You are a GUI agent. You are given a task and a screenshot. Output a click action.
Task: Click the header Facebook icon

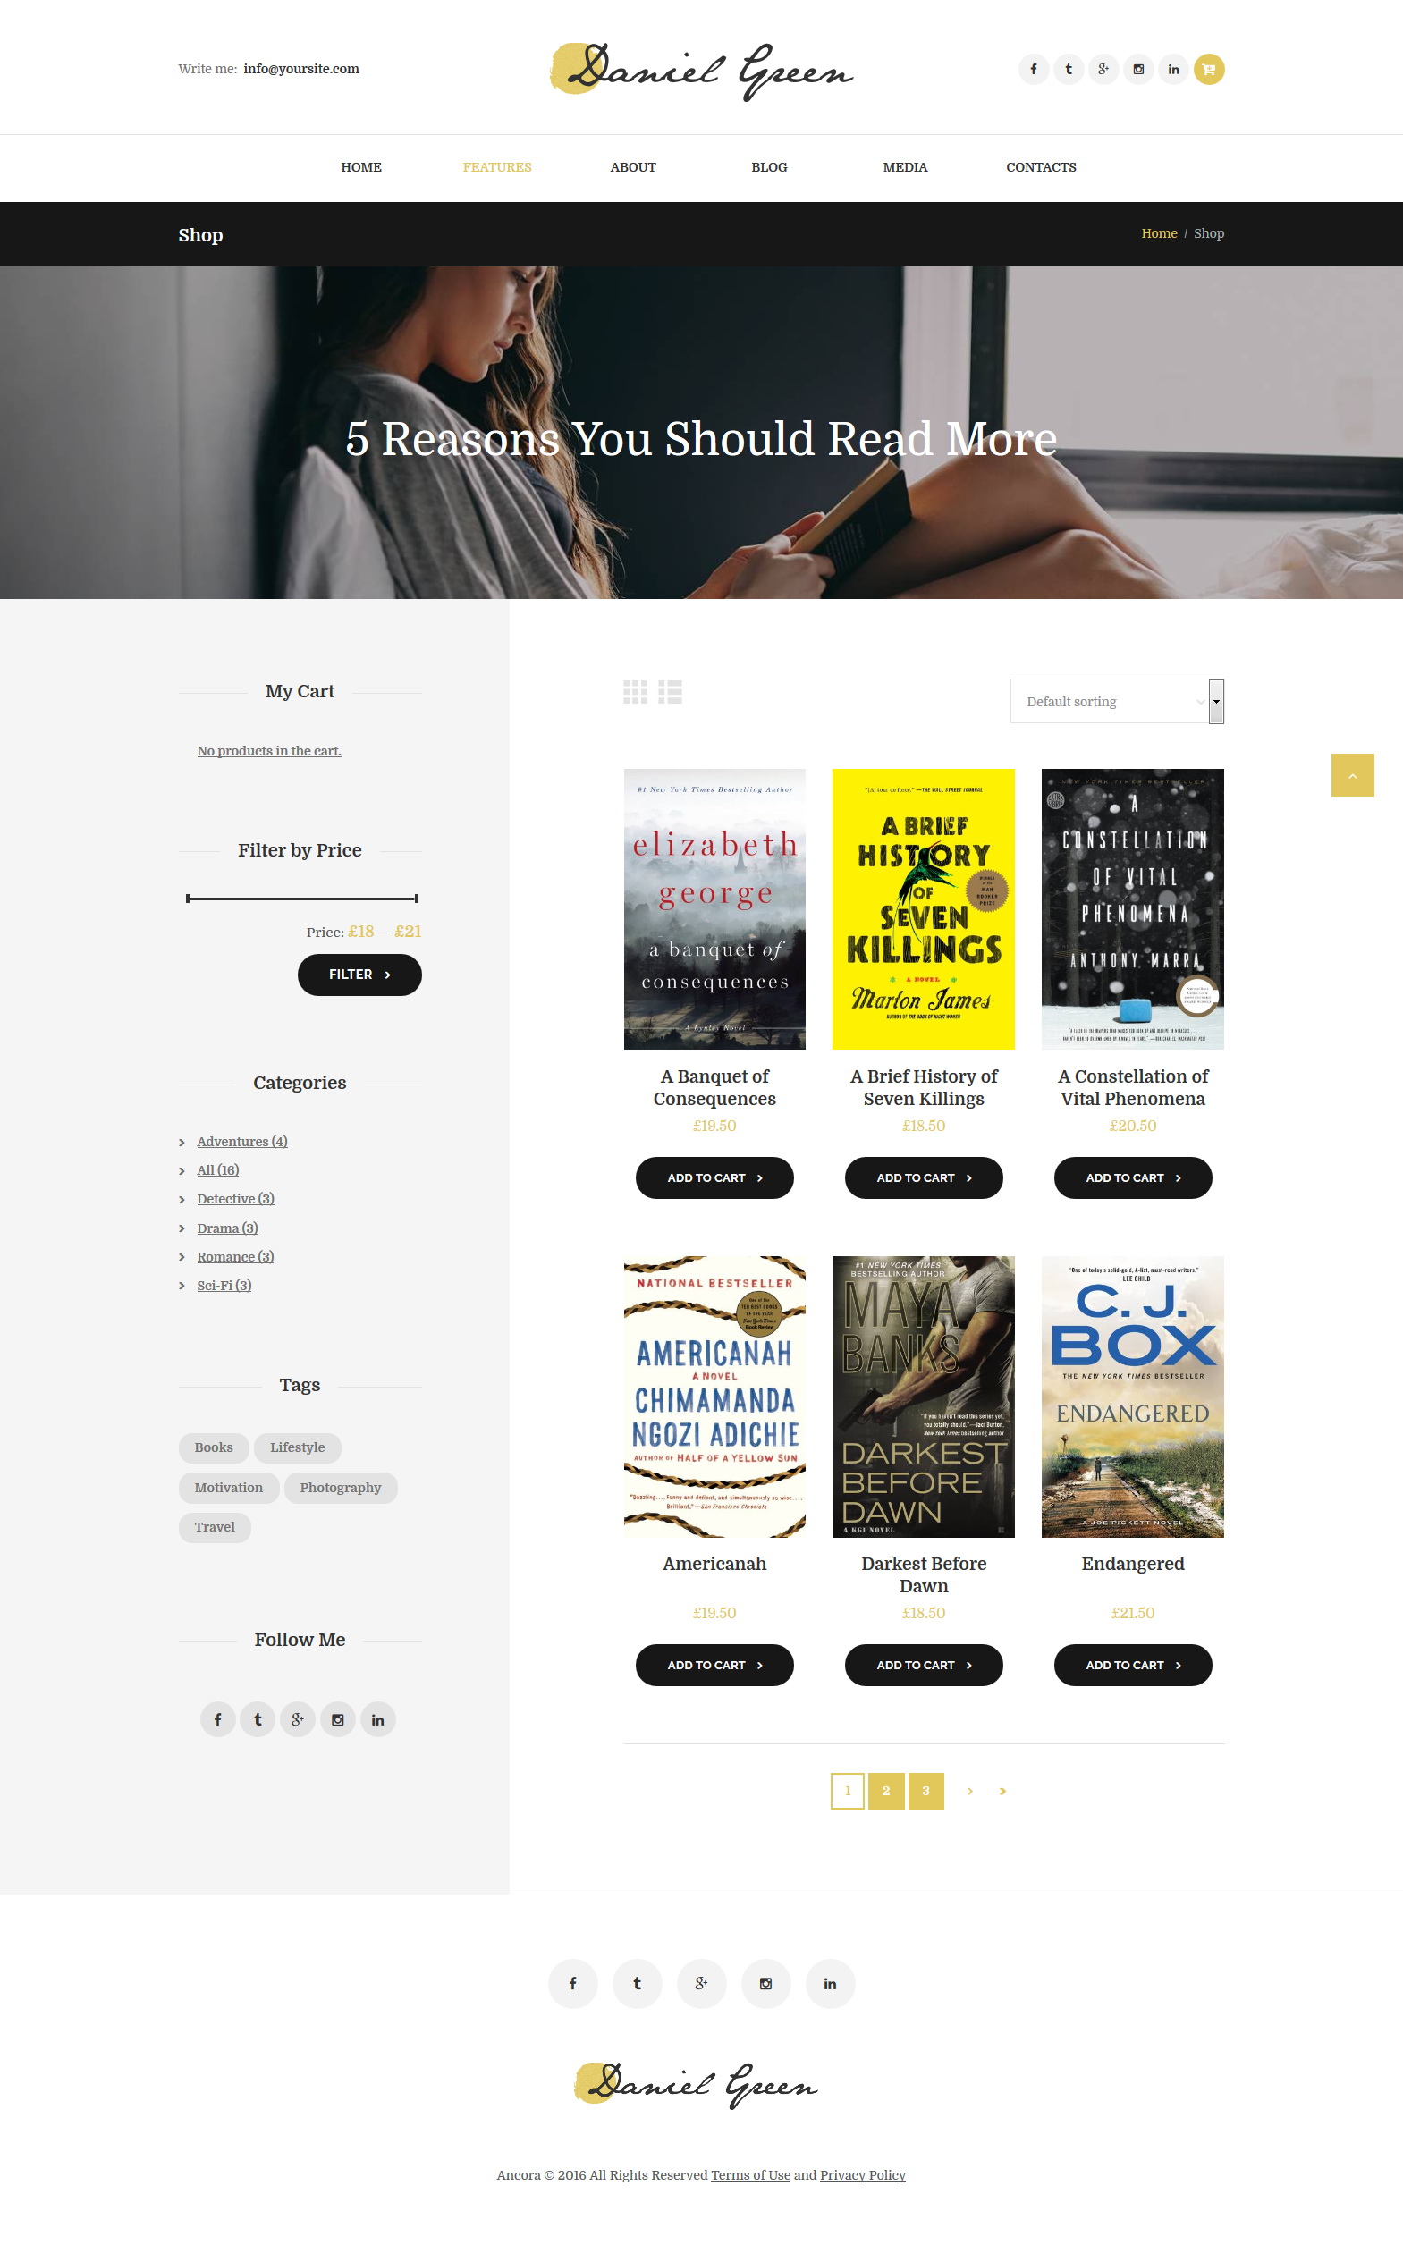[1033, 69]
